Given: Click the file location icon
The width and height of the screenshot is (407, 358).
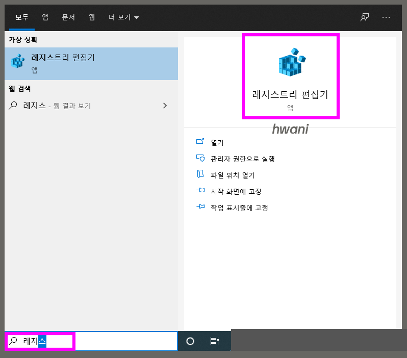Looking at the screenshot, I should (x=200, y=174).
